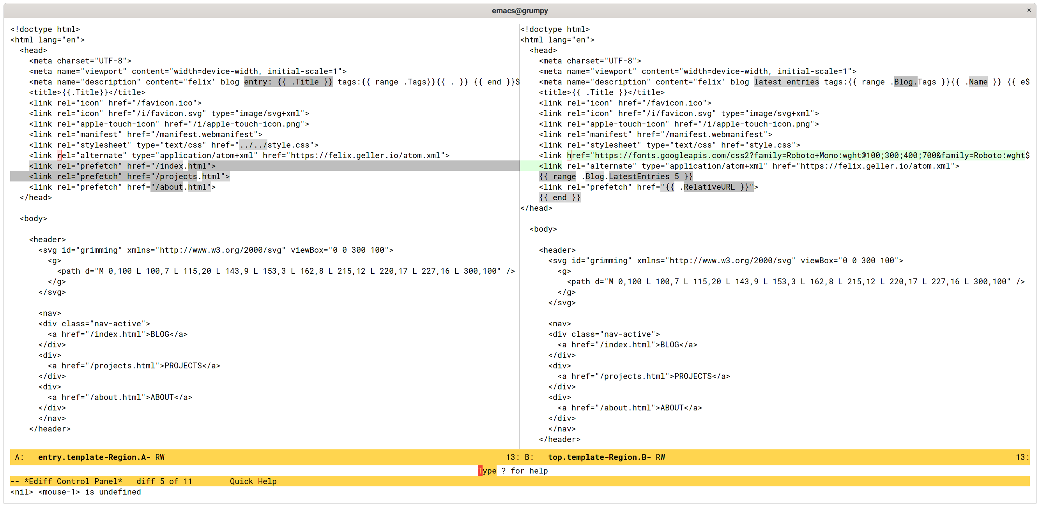Click left pane 'div class="nav-active"' line
This screenshot has height=507, width=1040.
tap(94, 324)
